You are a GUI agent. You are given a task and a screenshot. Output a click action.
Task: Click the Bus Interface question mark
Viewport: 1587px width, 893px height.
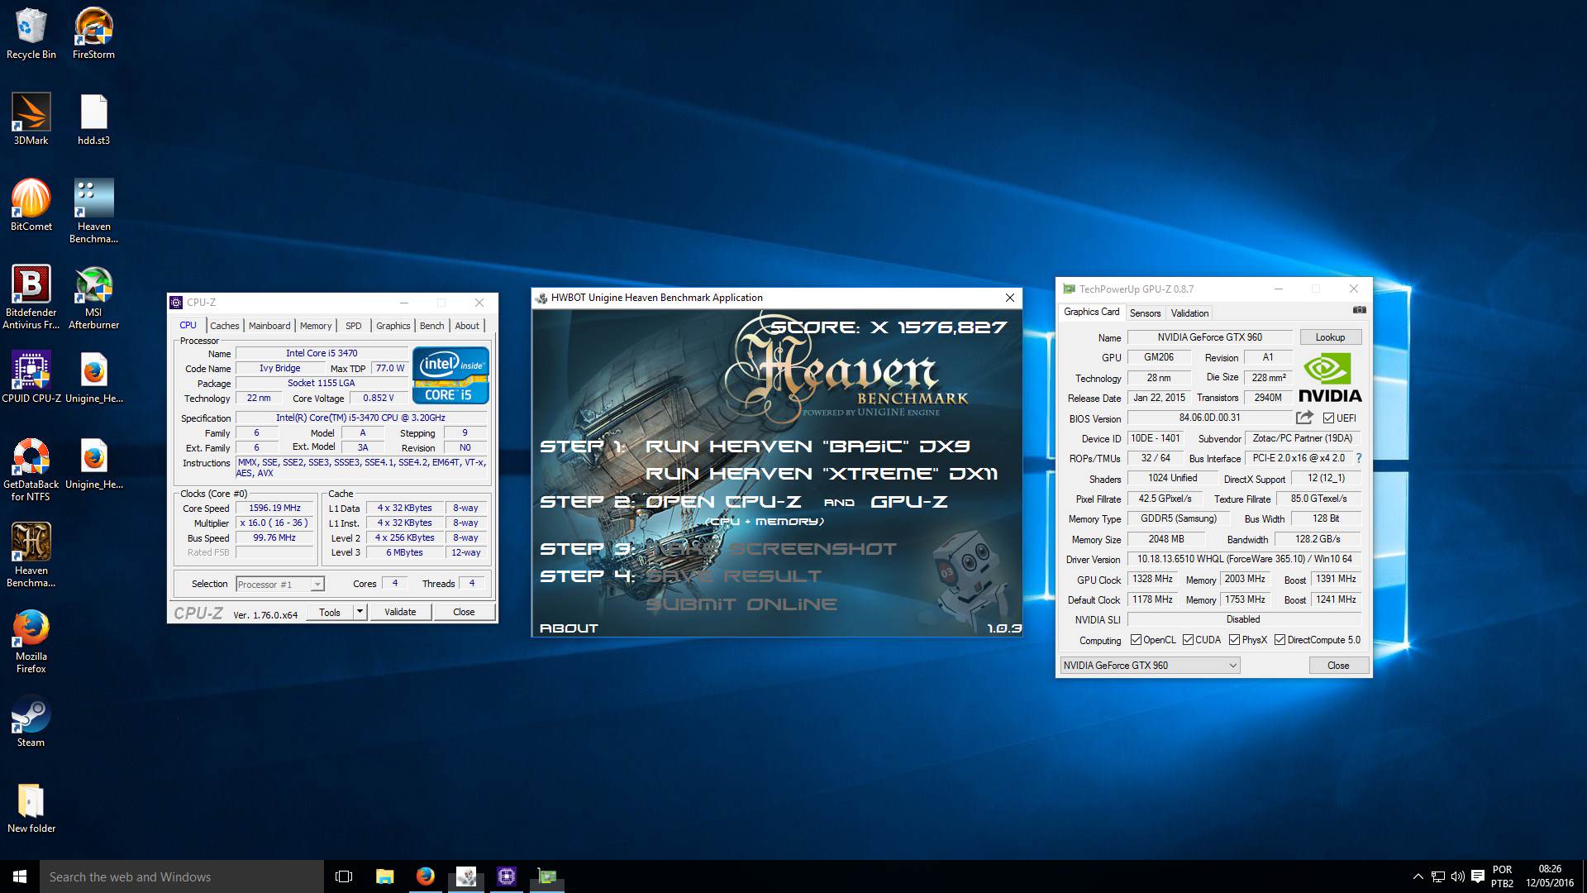(x=1358, y=458)
